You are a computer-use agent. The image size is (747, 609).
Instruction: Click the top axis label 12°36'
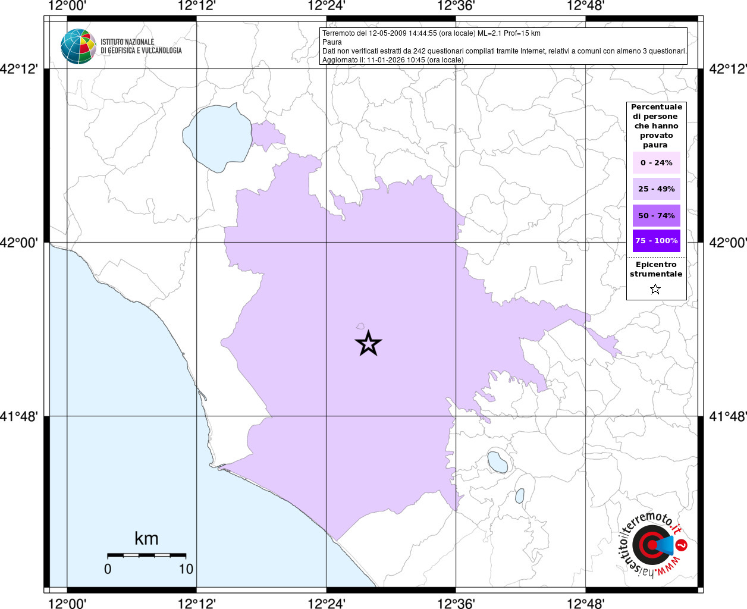pos(456,6)
